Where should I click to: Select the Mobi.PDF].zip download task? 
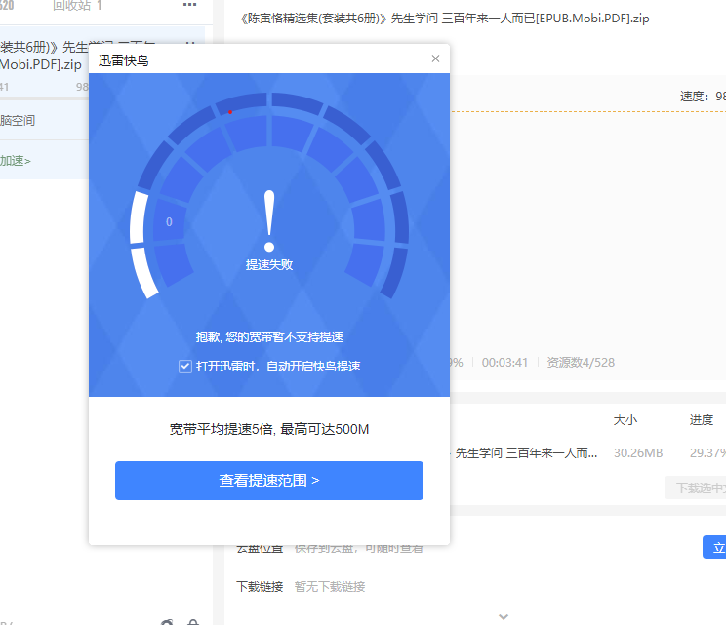coord(44,64)
